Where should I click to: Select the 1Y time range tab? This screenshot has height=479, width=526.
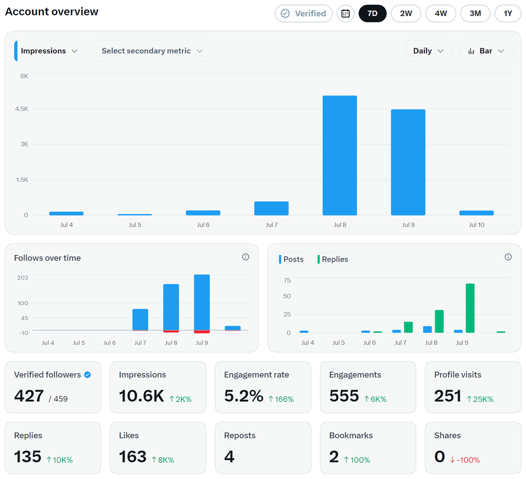tap(508, 14)
